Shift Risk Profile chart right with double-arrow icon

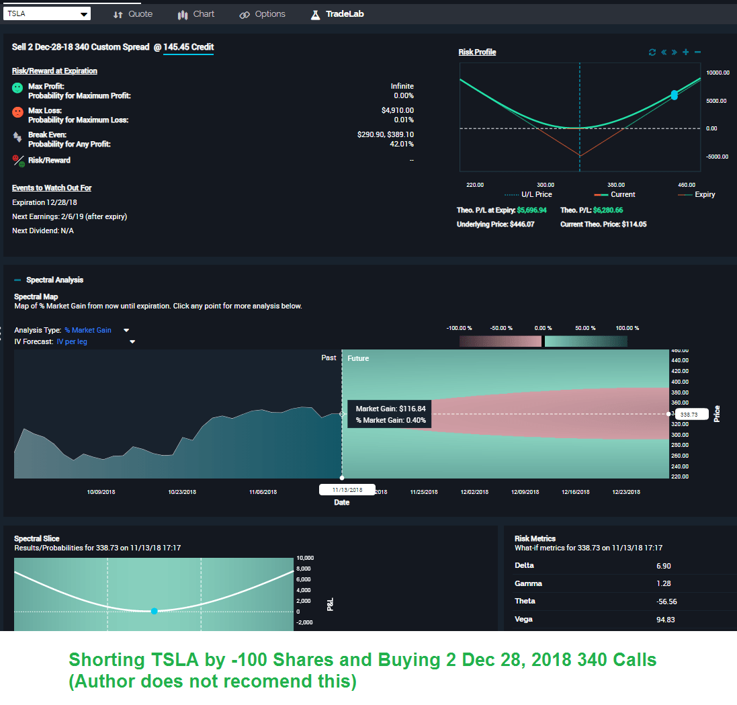675,52
